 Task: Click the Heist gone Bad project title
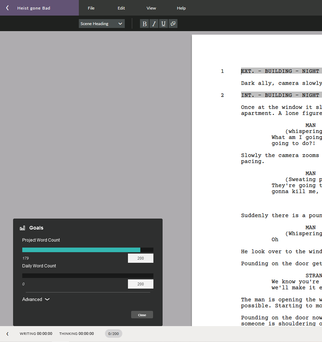(34, 8)
